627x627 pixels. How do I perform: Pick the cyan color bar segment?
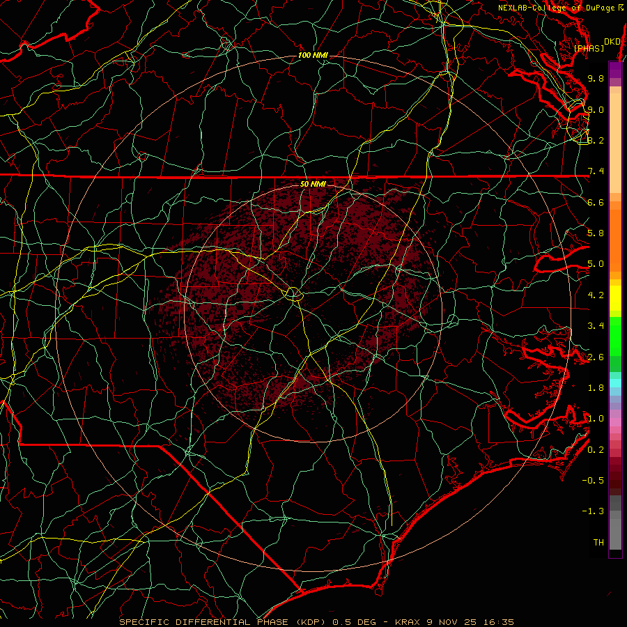615,382
